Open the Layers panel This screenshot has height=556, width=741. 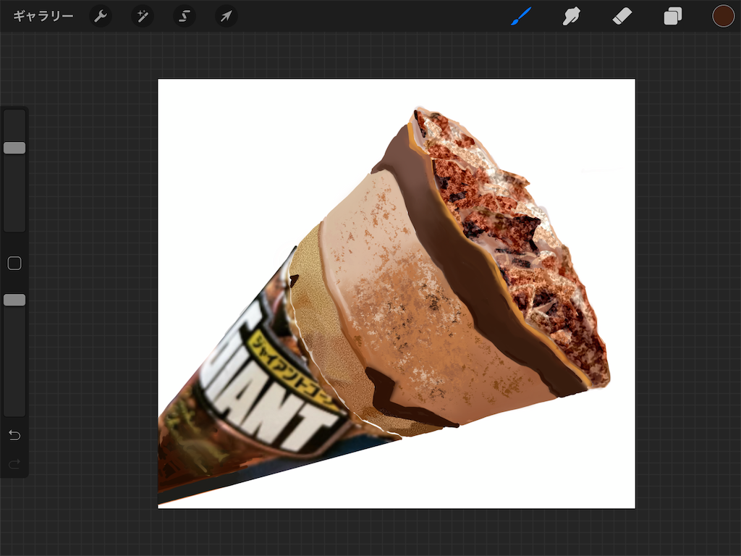(672, 16)
